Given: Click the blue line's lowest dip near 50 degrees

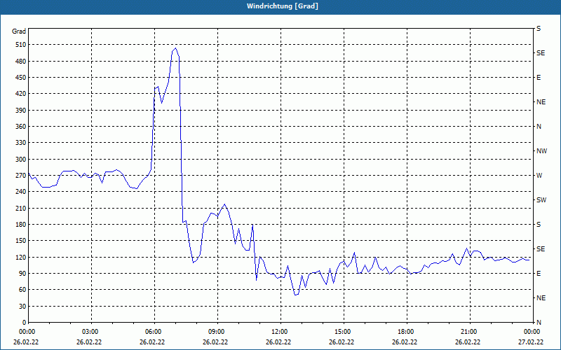Looking at the screenshot, I should click(x=295, y=295).
